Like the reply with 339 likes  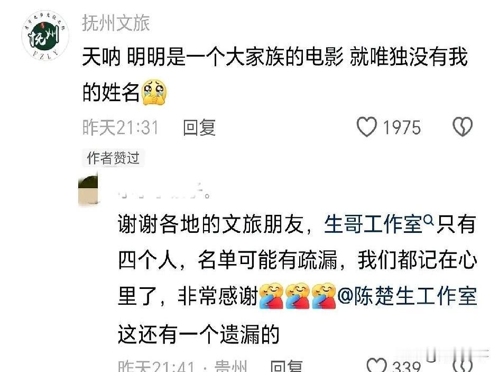[x=376, y=365]
